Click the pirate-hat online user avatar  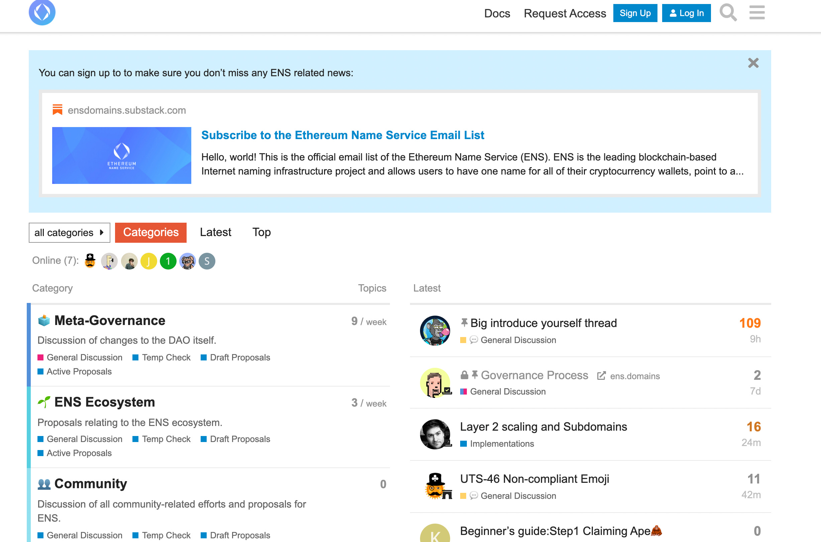click(x=90, y=261)
